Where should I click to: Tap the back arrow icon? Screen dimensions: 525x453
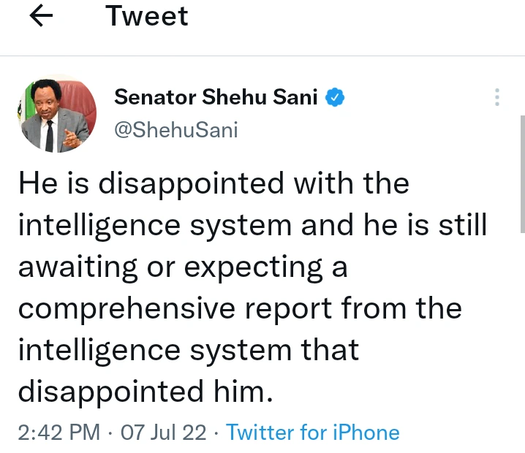pos(41,18)
